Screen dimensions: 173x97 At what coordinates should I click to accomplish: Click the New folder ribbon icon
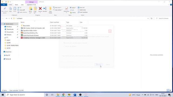tap(51, 9)
